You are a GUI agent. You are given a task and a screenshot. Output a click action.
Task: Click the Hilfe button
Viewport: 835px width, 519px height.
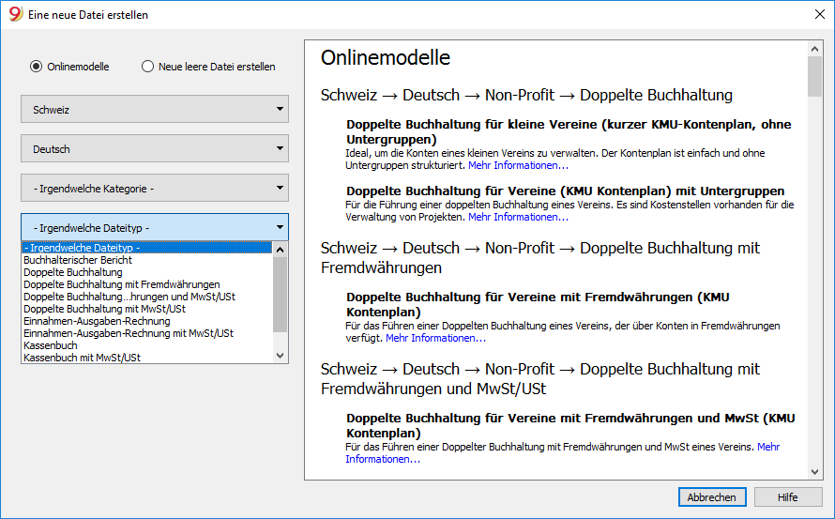(787, 497)
